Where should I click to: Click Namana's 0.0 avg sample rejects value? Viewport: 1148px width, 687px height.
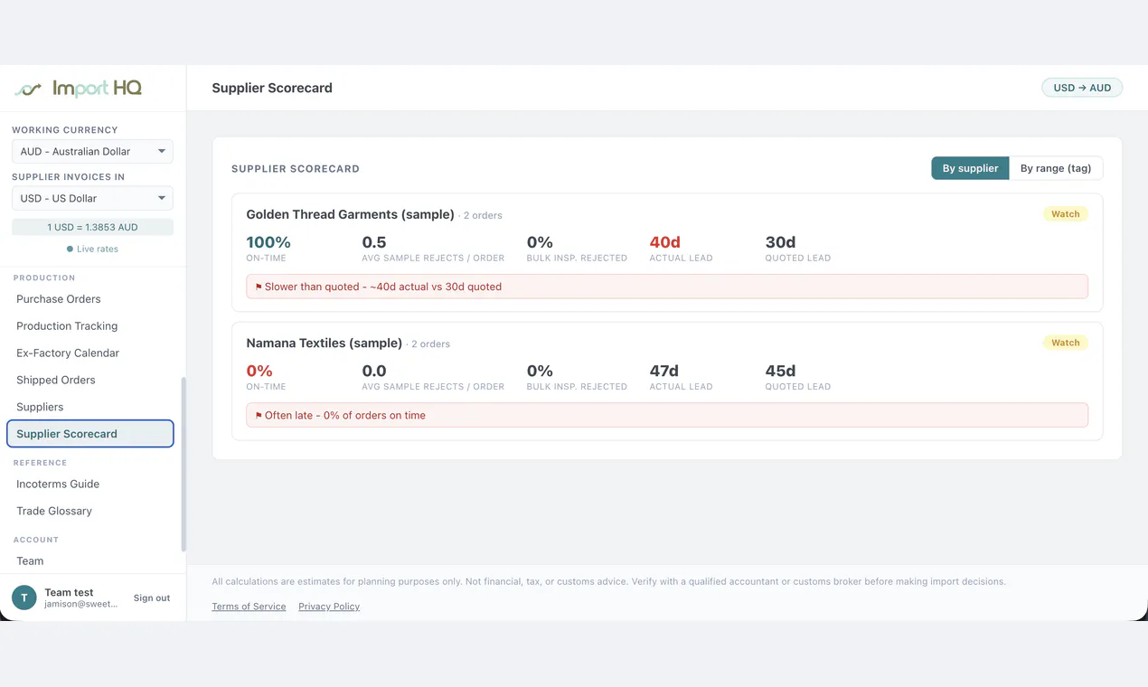tap(374, 371)
